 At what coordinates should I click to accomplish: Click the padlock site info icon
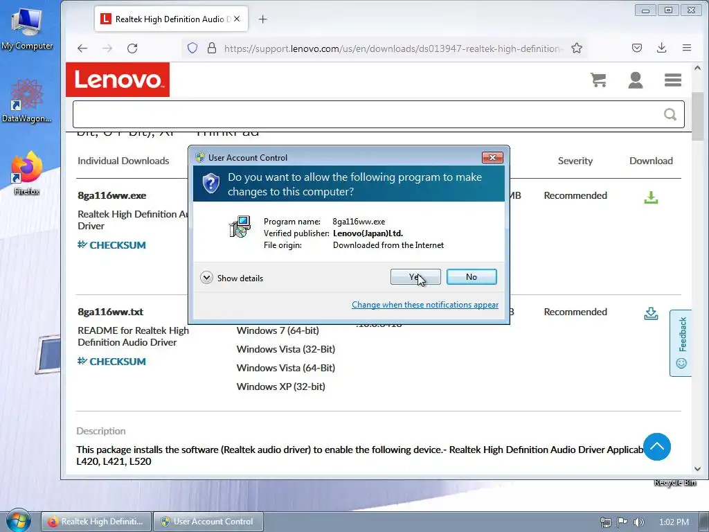point(212,48)
